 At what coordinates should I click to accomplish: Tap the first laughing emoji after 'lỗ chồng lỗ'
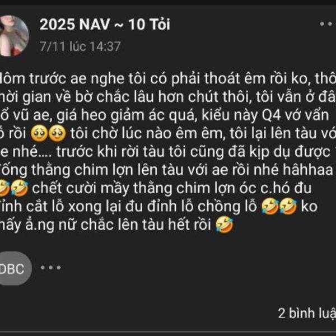pos(270,207)
